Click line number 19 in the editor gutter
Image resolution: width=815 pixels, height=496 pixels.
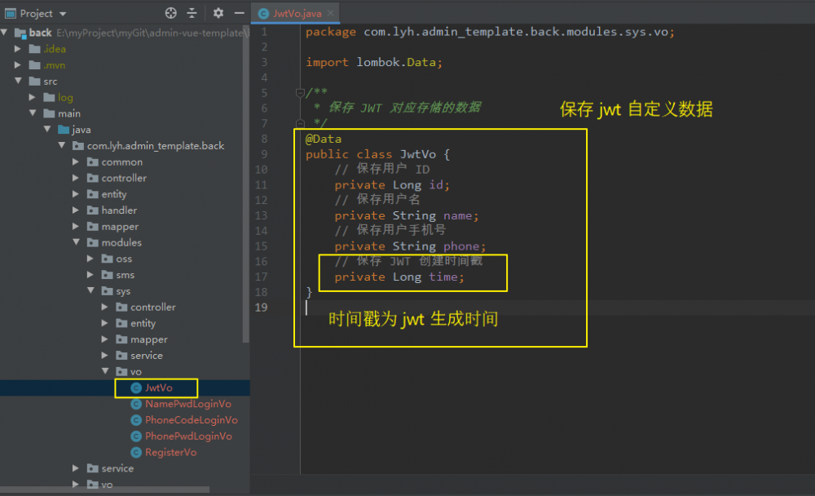(x=262, y=308)
